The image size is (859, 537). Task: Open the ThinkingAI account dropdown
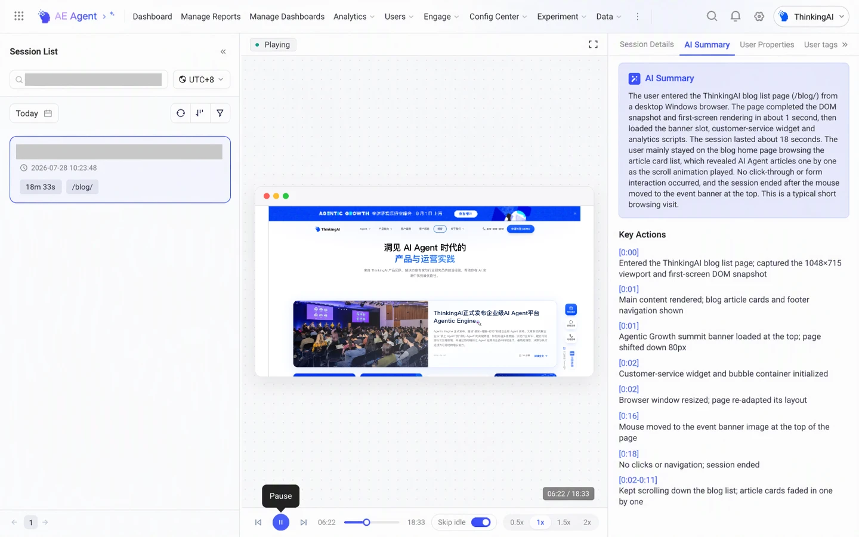(x=811, y=17)
